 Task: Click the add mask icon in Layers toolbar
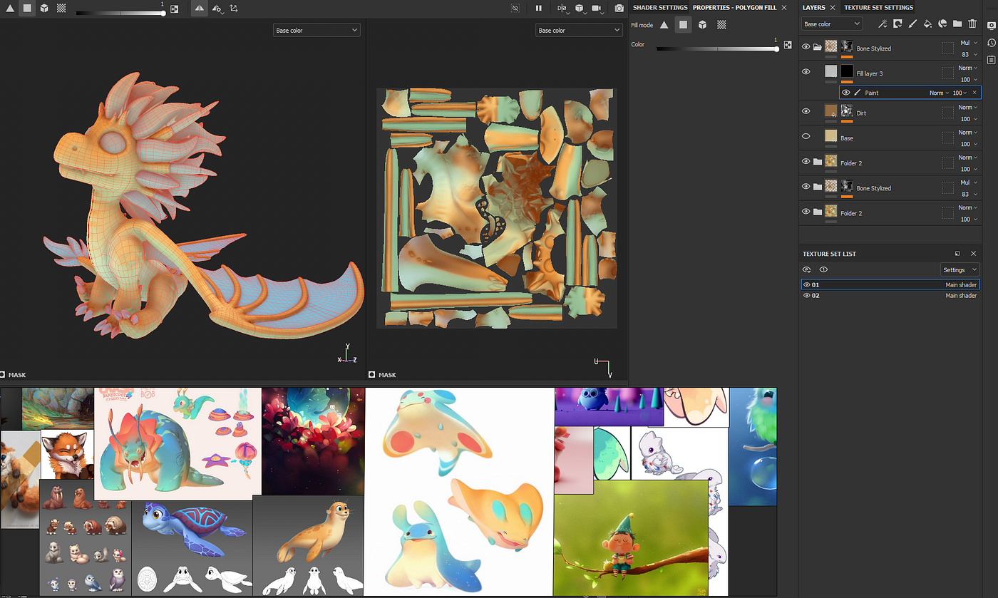[897, 24]
